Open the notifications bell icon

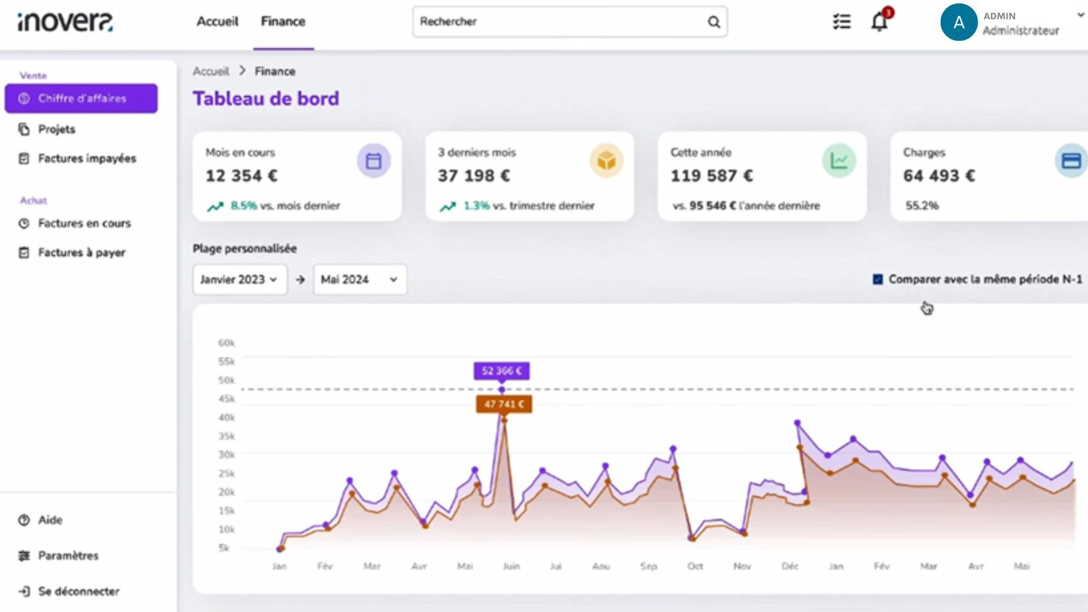pyautogui.click(x=879, y=22)
